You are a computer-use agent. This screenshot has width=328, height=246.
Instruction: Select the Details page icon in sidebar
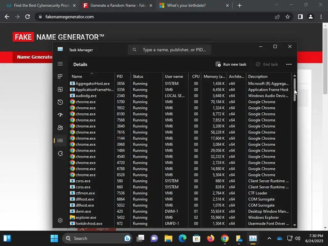pos(60,140)
